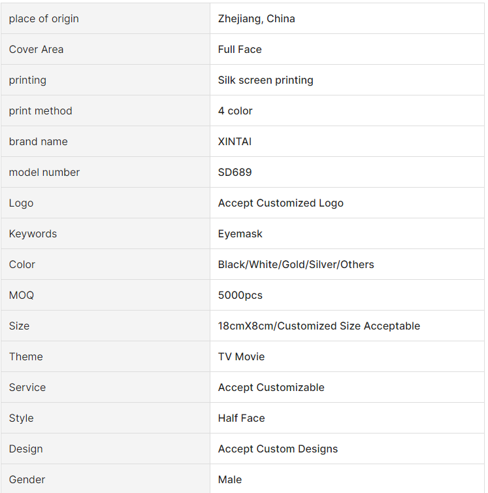Image resolution: width=488 pixels, height=493 pixels.
Task: Select the 5000pcs MOQ value
Action: click(x=240, y=296)
